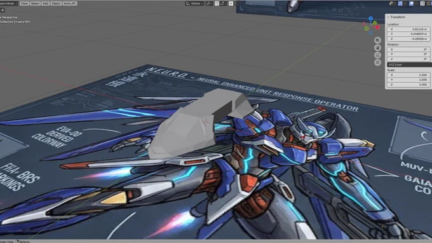Toggle proportional editing
432x243 pixels.
tap(231, 3)
